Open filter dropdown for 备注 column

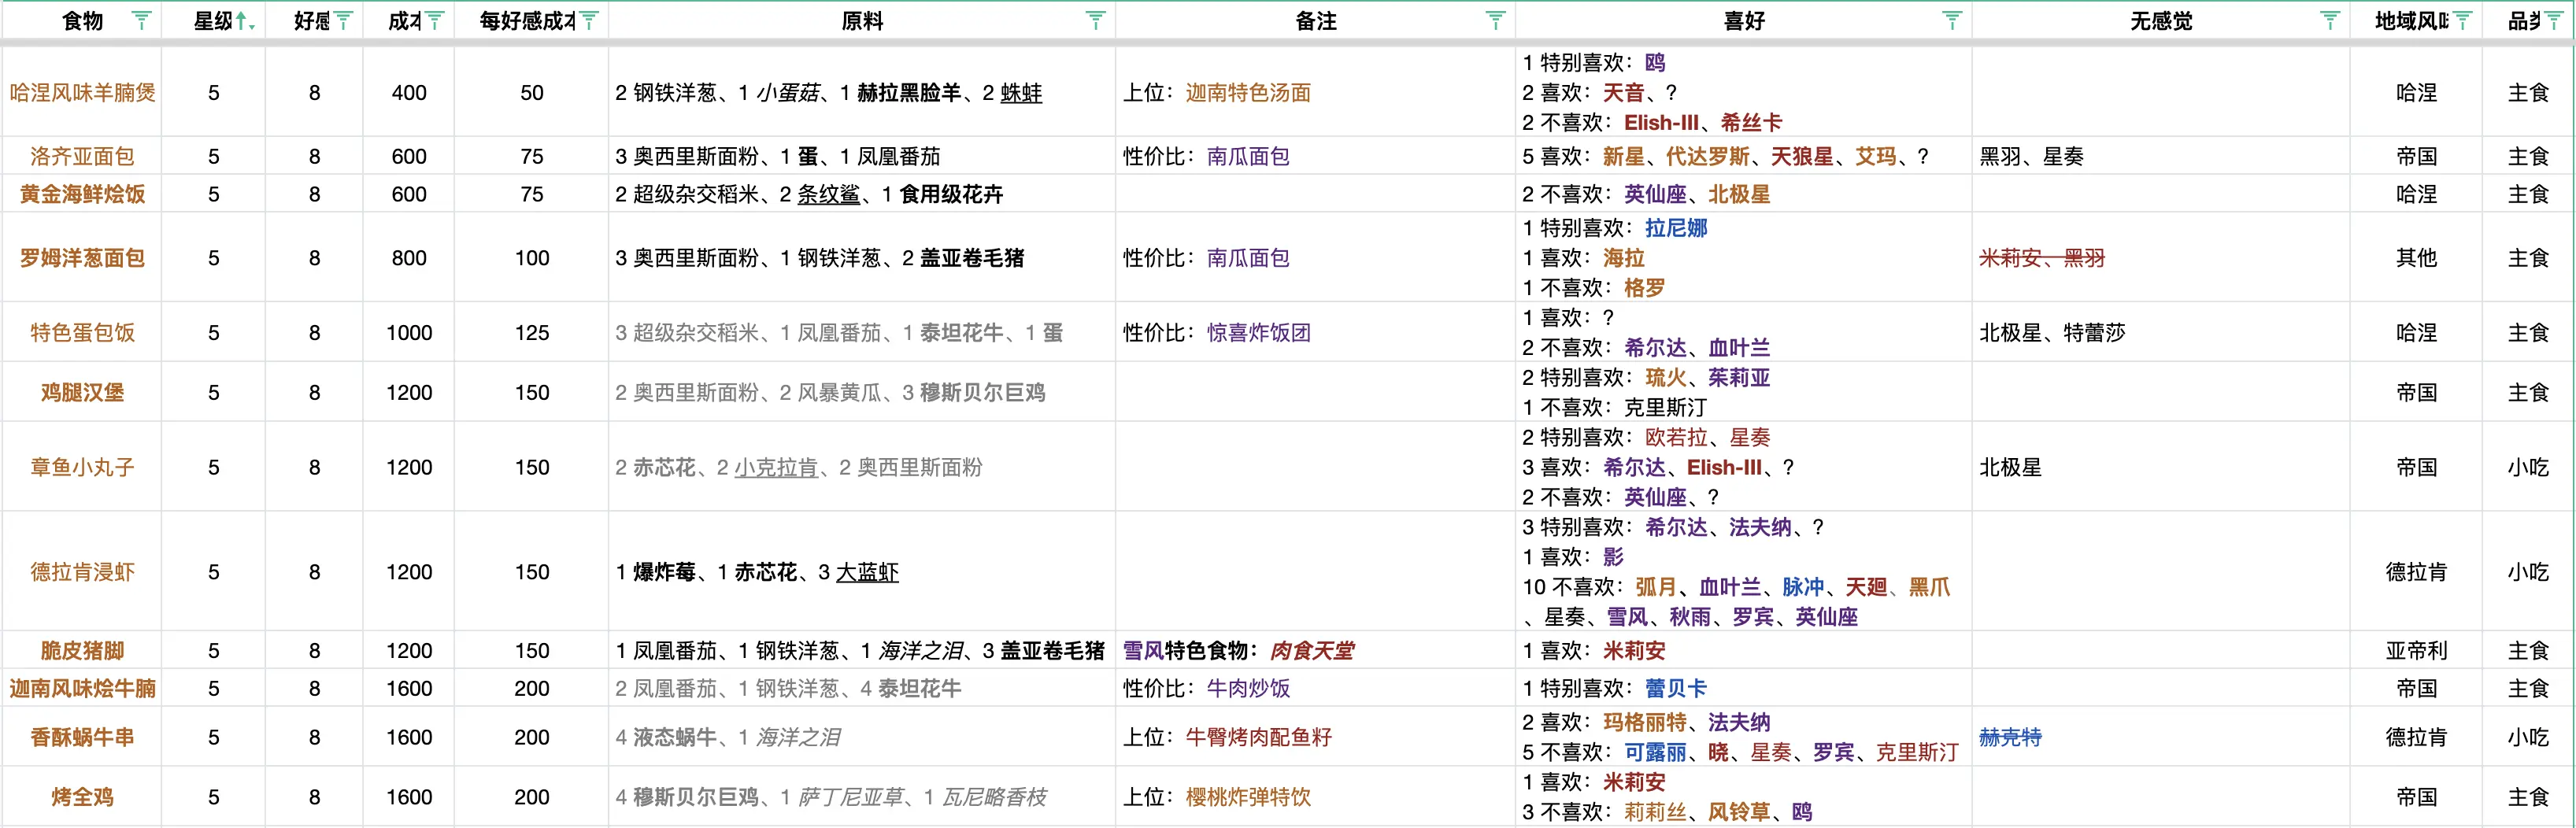pos(1496,19)
